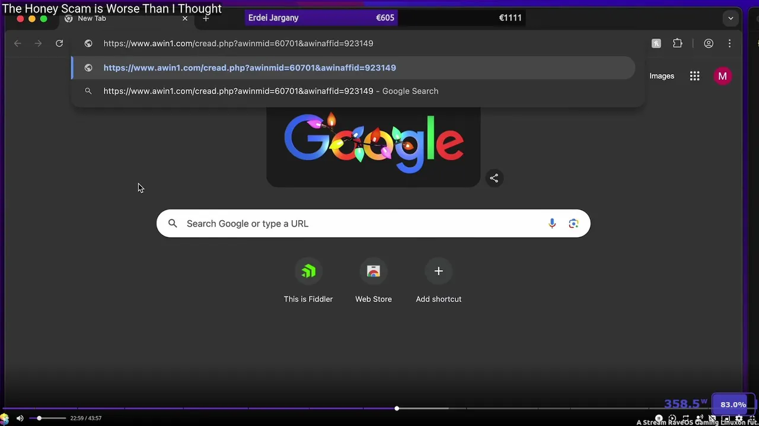
Task: Select the New Tab browser tab
Action: click(126, 18)
